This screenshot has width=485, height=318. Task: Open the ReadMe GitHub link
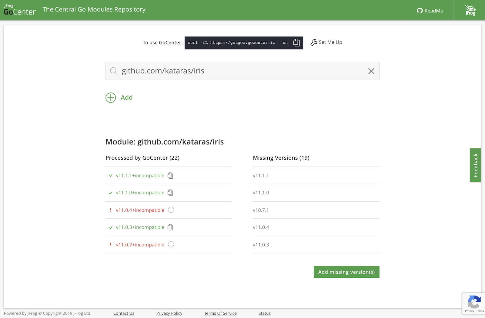(x=430, y=11)
